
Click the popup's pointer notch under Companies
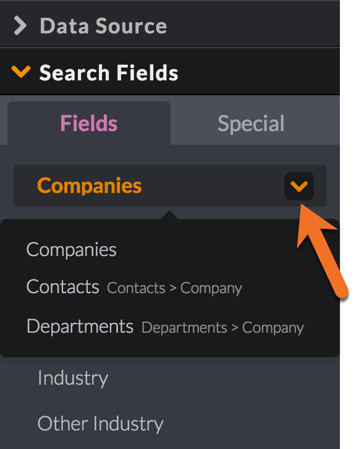click(x=169, y=215)
